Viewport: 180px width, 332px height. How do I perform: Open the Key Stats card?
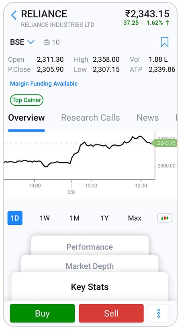click(90, 287)
